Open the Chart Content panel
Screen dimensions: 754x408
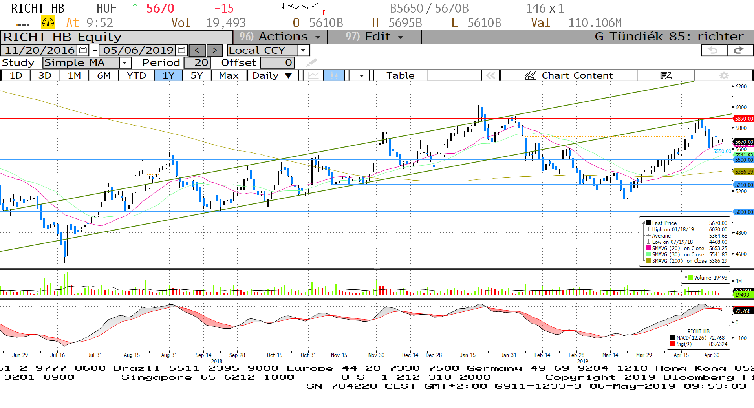coord(569,75)
